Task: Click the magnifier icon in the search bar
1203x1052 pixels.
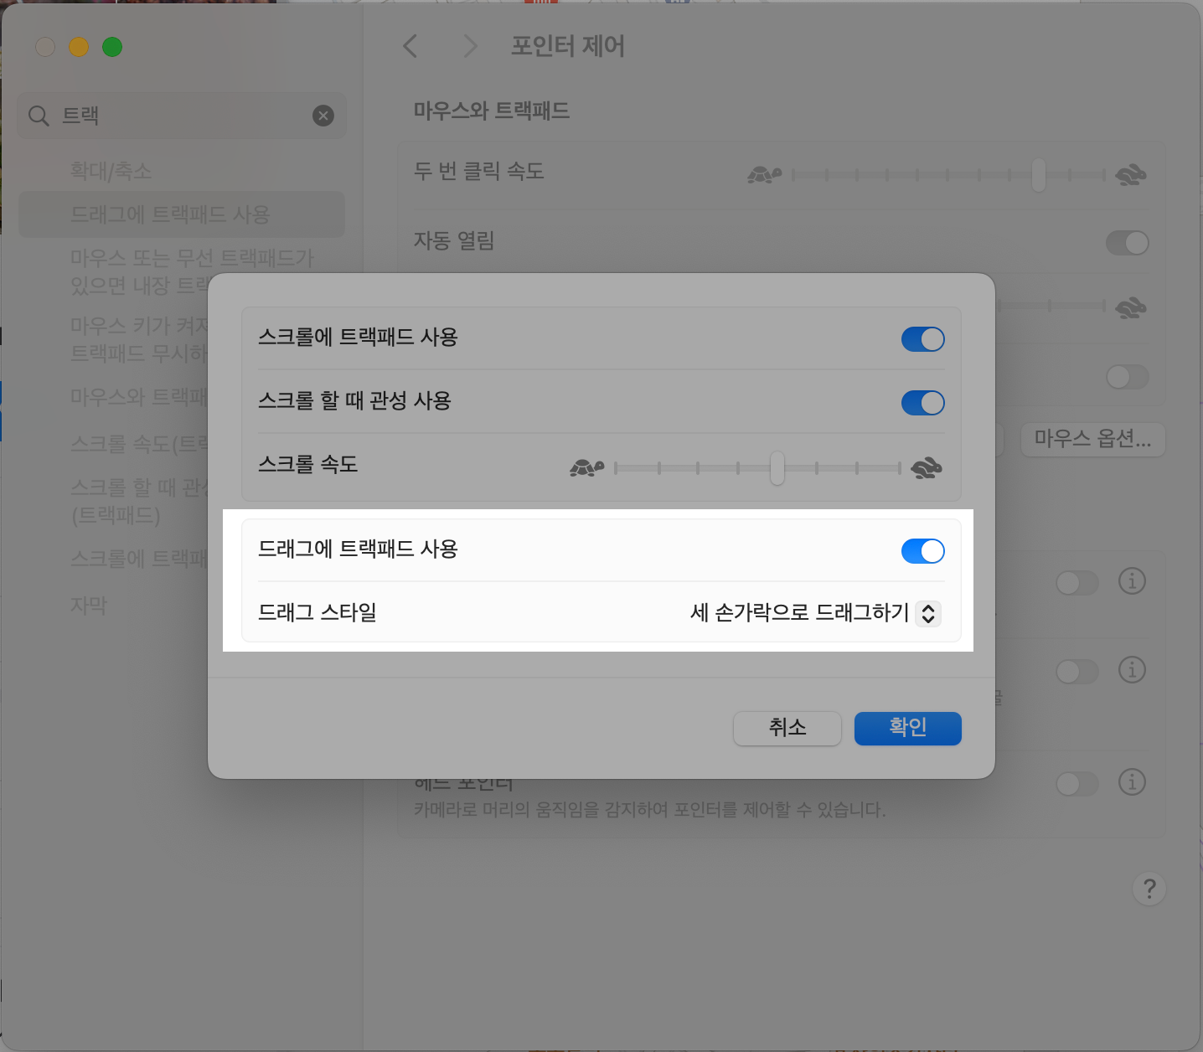Action: [39, 116]
